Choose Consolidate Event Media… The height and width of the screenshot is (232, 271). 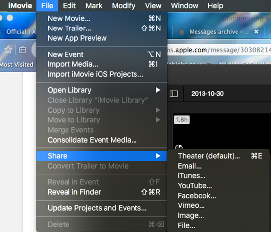(102, 140)
